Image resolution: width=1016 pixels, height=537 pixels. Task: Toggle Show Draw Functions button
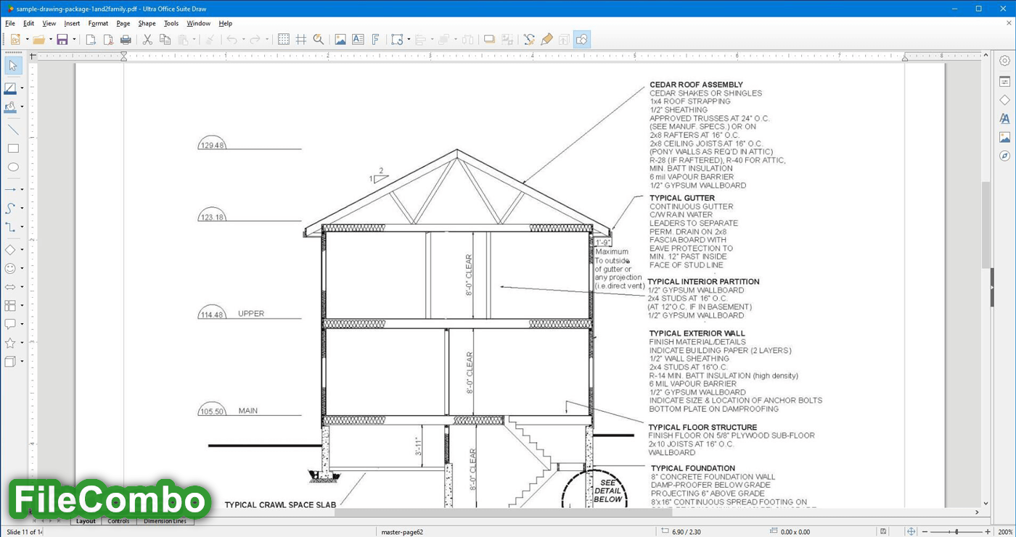[581, 40]
